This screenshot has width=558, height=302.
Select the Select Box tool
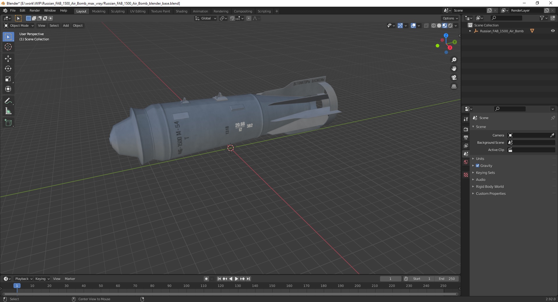click(8, 37)
